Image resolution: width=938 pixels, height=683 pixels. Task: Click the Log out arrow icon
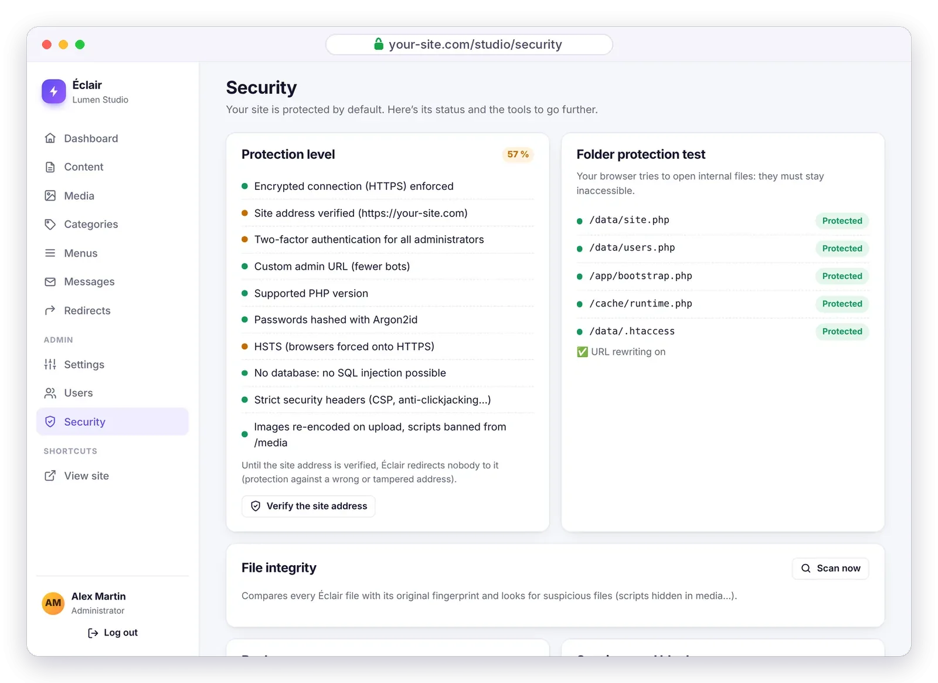click(93, 633)
